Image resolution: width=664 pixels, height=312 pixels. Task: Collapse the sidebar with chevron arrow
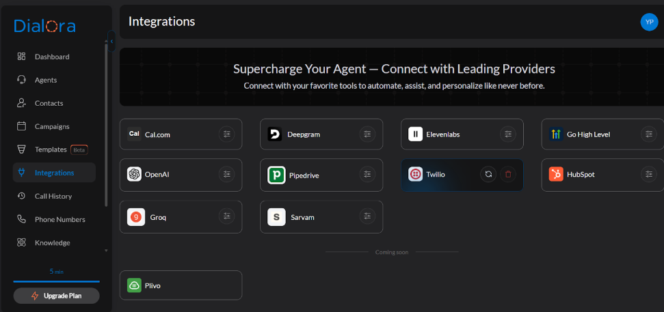111,42
